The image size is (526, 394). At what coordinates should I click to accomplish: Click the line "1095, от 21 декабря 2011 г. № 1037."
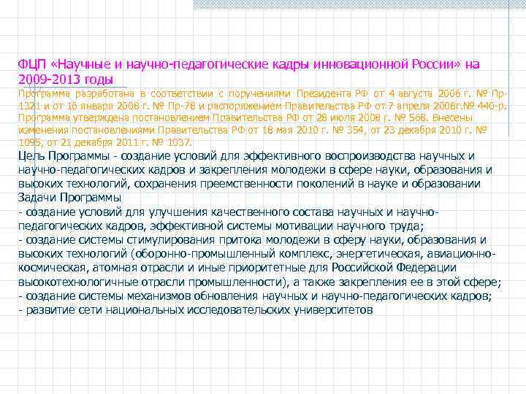105,142
